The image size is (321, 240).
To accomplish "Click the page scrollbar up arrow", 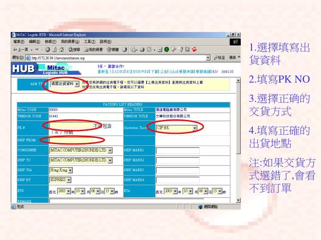I will tap(238, 80).
